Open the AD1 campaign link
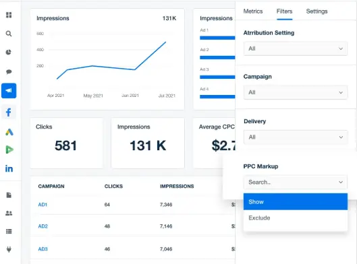 point(43,205)
